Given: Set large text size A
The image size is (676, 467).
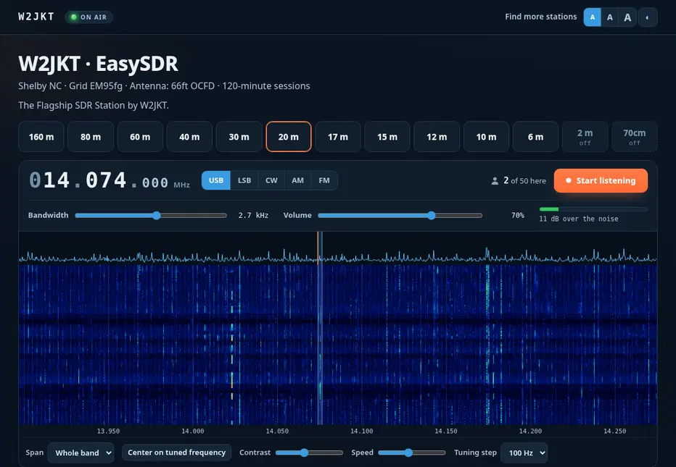Looking at the screenshot, I should 627,17.
